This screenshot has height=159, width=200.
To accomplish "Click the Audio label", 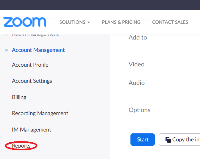I will click(137, 83).
